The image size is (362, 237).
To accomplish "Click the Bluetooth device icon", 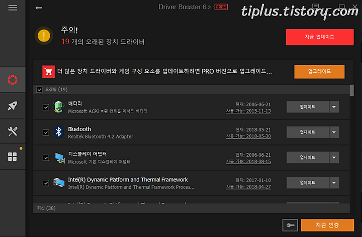I will 59,132.
